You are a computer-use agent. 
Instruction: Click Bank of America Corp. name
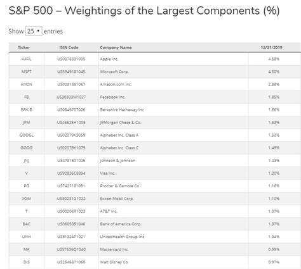coord(121,224)
